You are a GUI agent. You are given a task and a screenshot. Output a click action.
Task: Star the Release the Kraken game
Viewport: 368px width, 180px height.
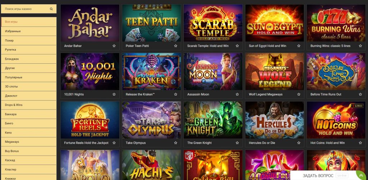click(x=175, y=94)
